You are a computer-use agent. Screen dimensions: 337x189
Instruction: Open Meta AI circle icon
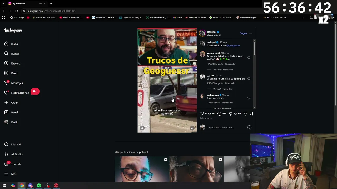click(6, 144)
